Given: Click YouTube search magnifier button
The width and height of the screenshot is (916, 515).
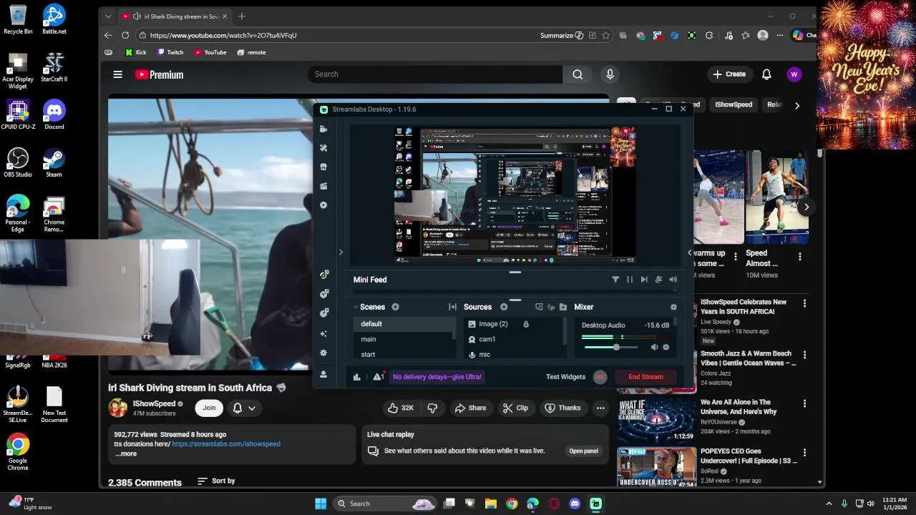Looking at the screenshot, I should [x=578, y=74].
